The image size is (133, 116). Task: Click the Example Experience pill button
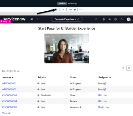[x=67, y=19]
